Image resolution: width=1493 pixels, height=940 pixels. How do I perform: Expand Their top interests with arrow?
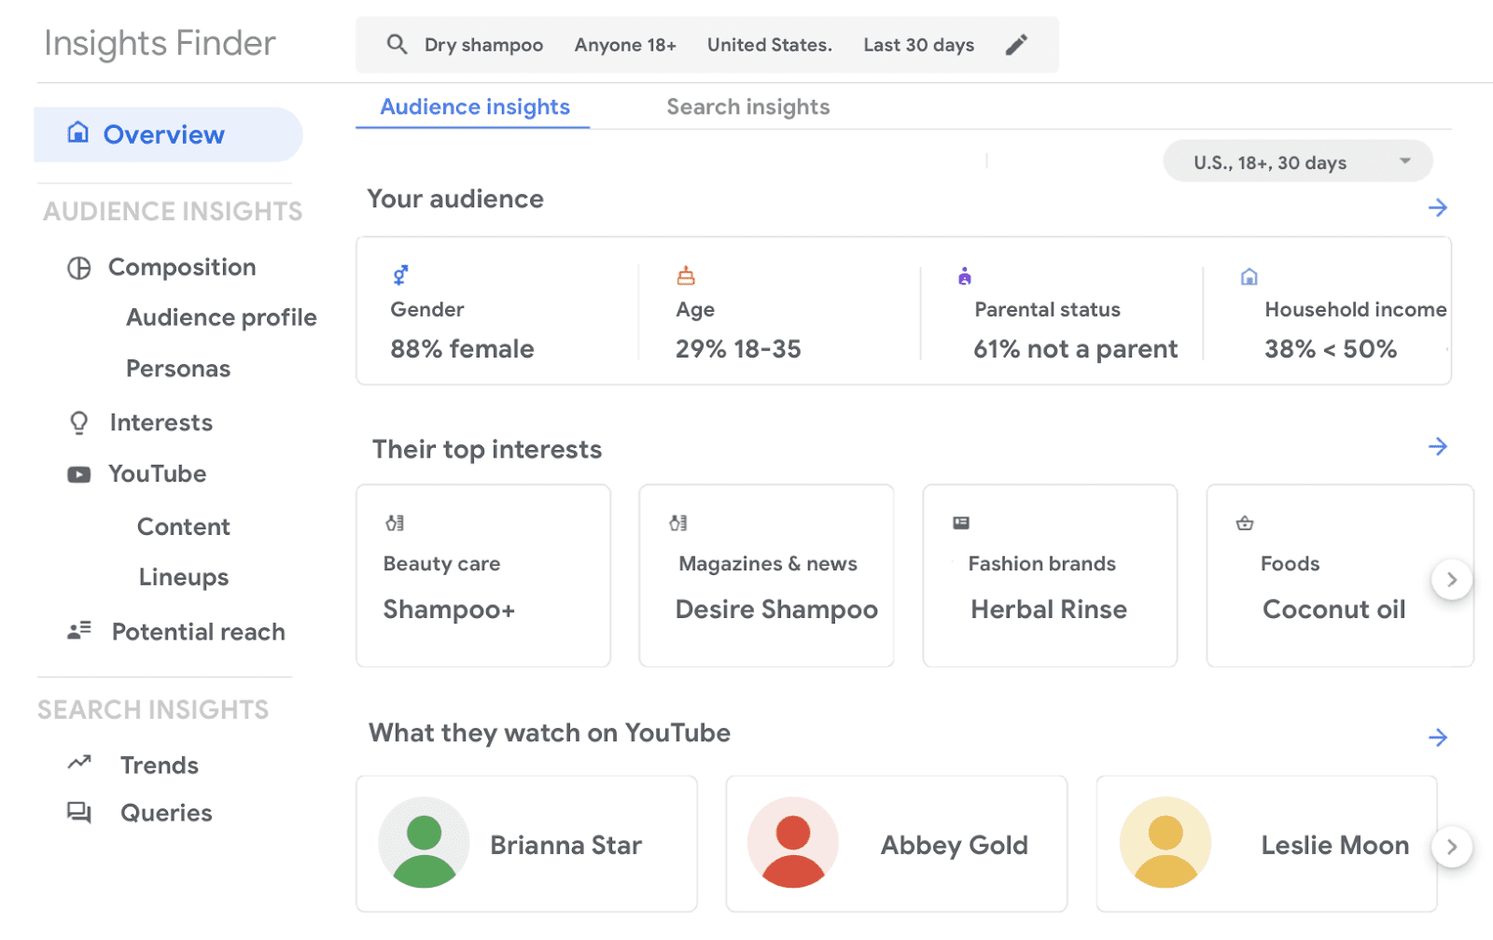click(x=1437, y=447)
